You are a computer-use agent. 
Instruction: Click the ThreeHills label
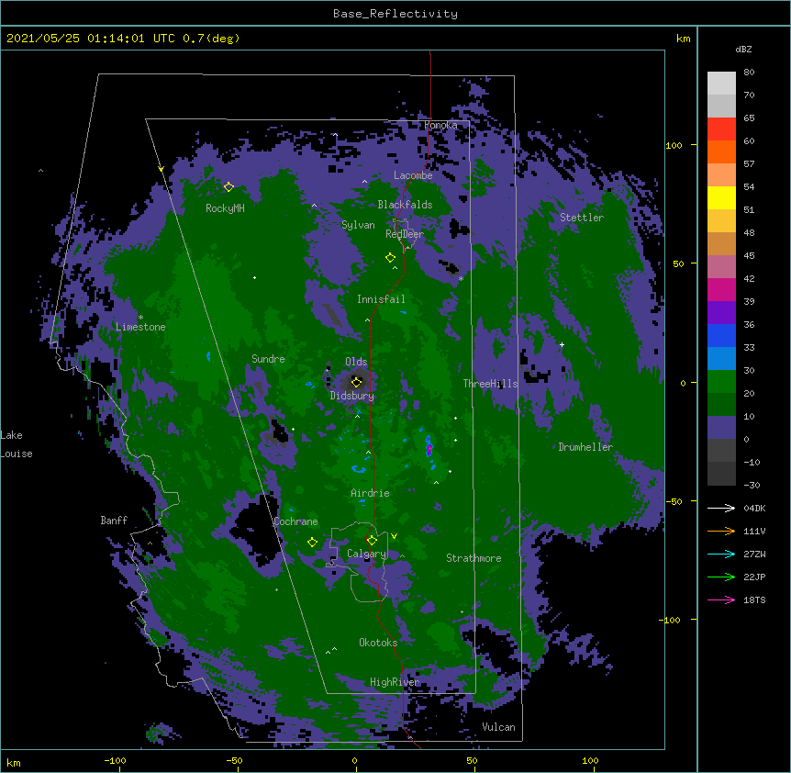click(490, 384)
